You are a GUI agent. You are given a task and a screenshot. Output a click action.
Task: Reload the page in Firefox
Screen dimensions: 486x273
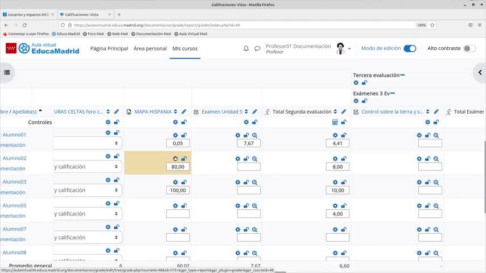24,25
